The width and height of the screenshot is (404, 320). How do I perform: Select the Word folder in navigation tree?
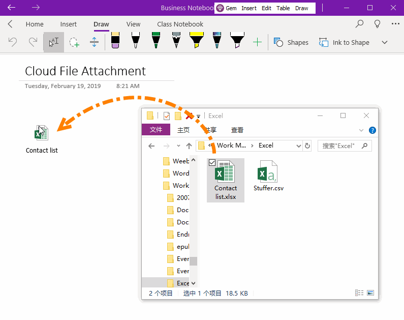click(x=176, y=173)
